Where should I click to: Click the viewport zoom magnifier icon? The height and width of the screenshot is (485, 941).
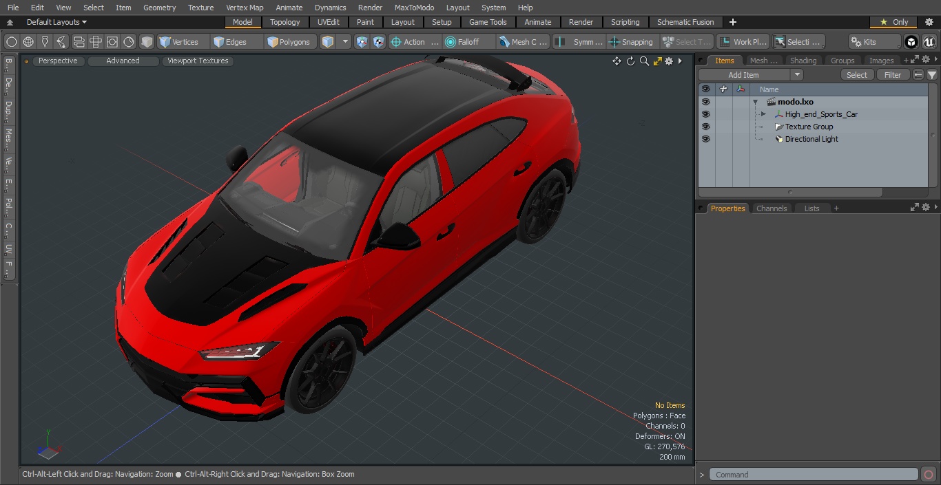(644, 61)
